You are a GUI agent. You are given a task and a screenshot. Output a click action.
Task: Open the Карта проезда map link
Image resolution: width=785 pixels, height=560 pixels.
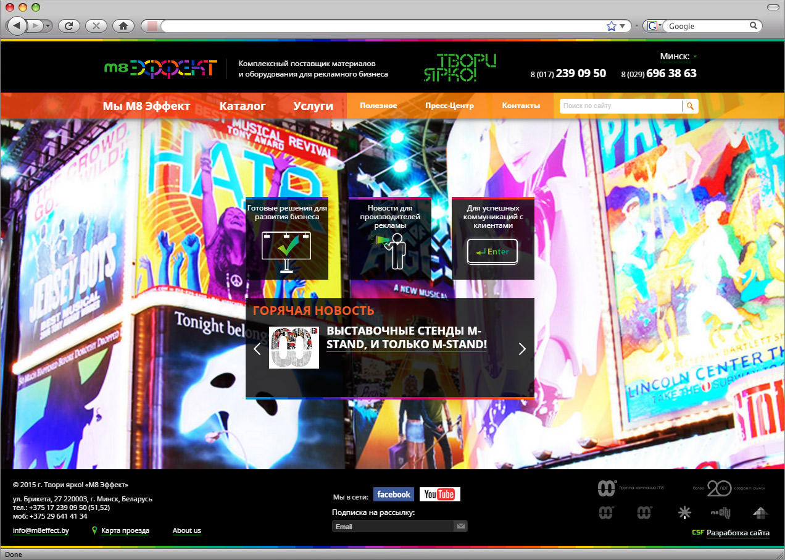click(x=125, y=530)
